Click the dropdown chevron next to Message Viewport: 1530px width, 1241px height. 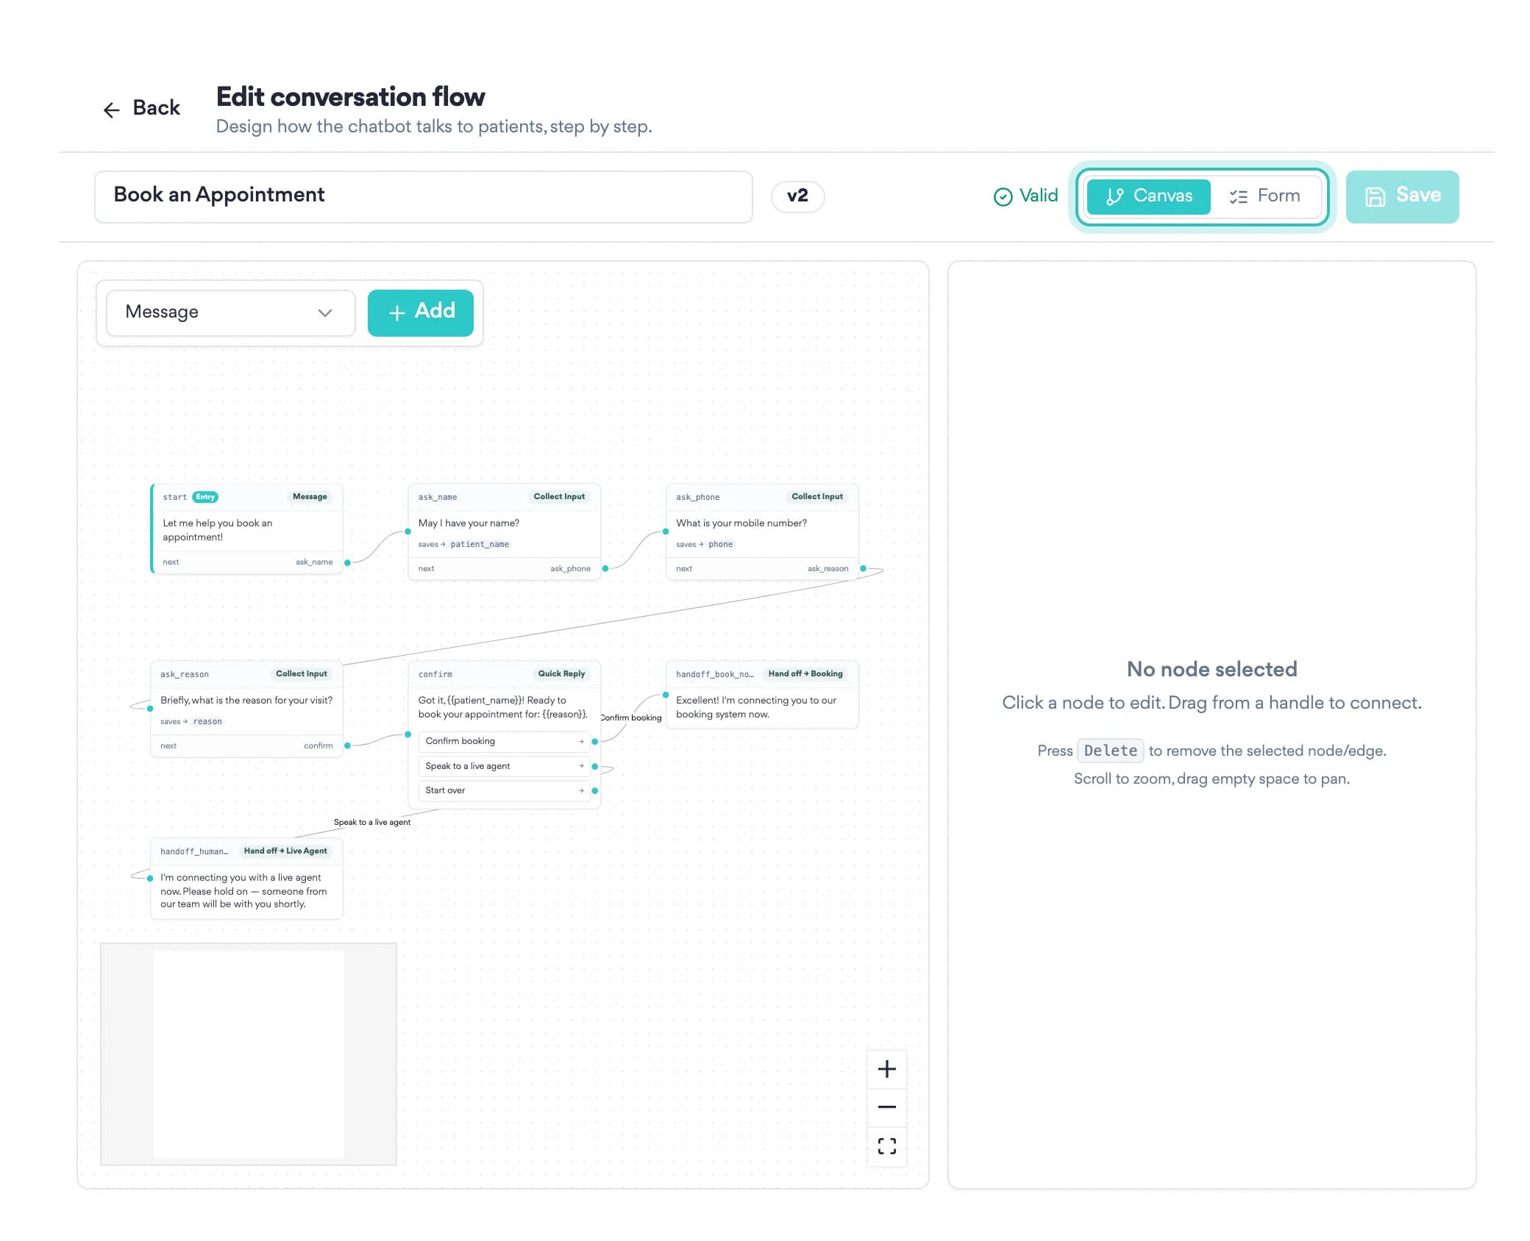click(x=324, y=313)
